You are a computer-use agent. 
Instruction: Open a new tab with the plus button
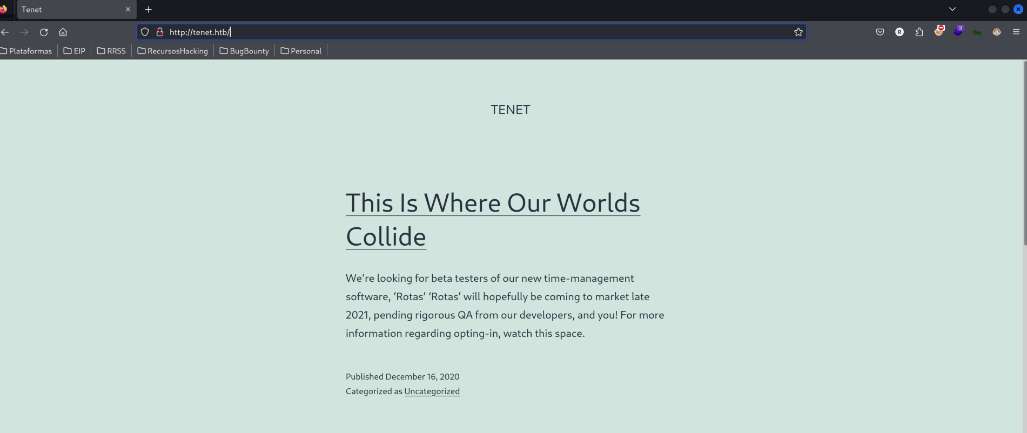149,9
